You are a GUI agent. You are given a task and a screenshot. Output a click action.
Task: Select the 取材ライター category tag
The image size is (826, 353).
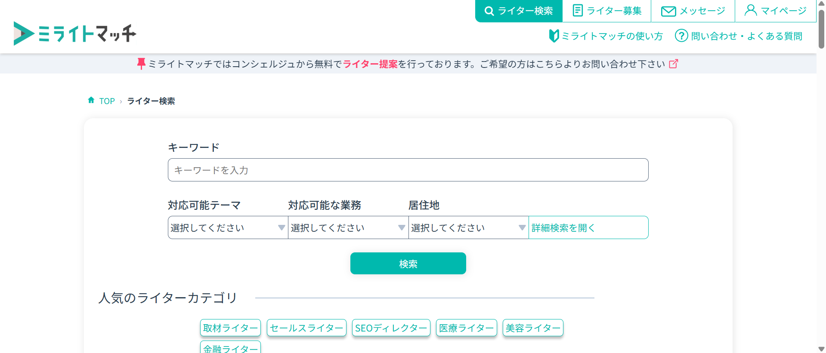point(230,328)
